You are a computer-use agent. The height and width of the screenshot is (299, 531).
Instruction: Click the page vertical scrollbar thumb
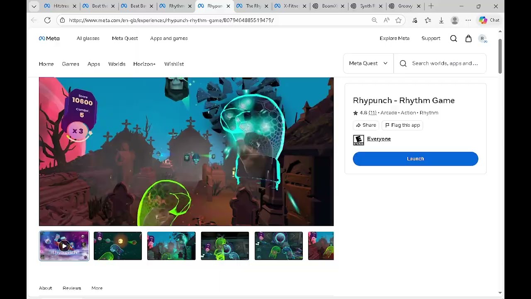click(x=500, y=56)
